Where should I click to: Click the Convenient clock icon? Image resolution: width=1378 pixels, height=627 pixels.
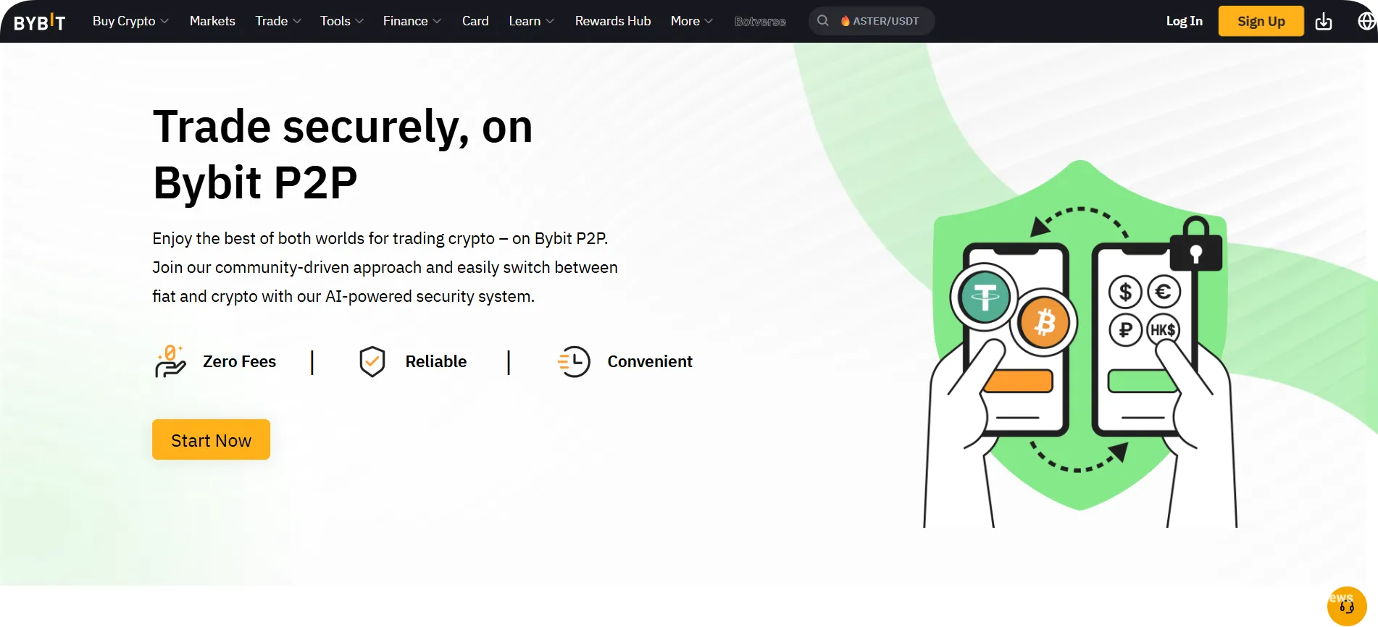coord(574,361)
